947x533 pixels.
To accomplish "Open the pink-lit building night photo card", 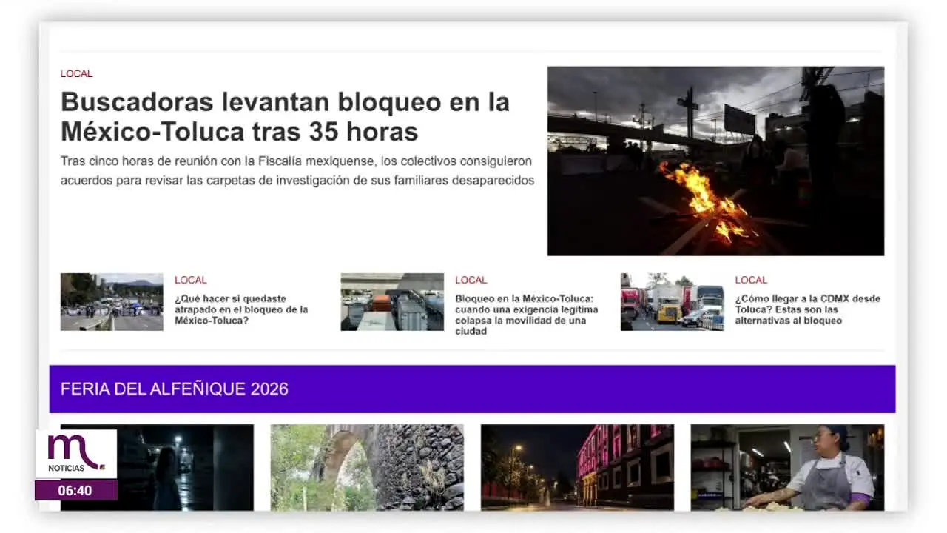I will tap(577, 467).
